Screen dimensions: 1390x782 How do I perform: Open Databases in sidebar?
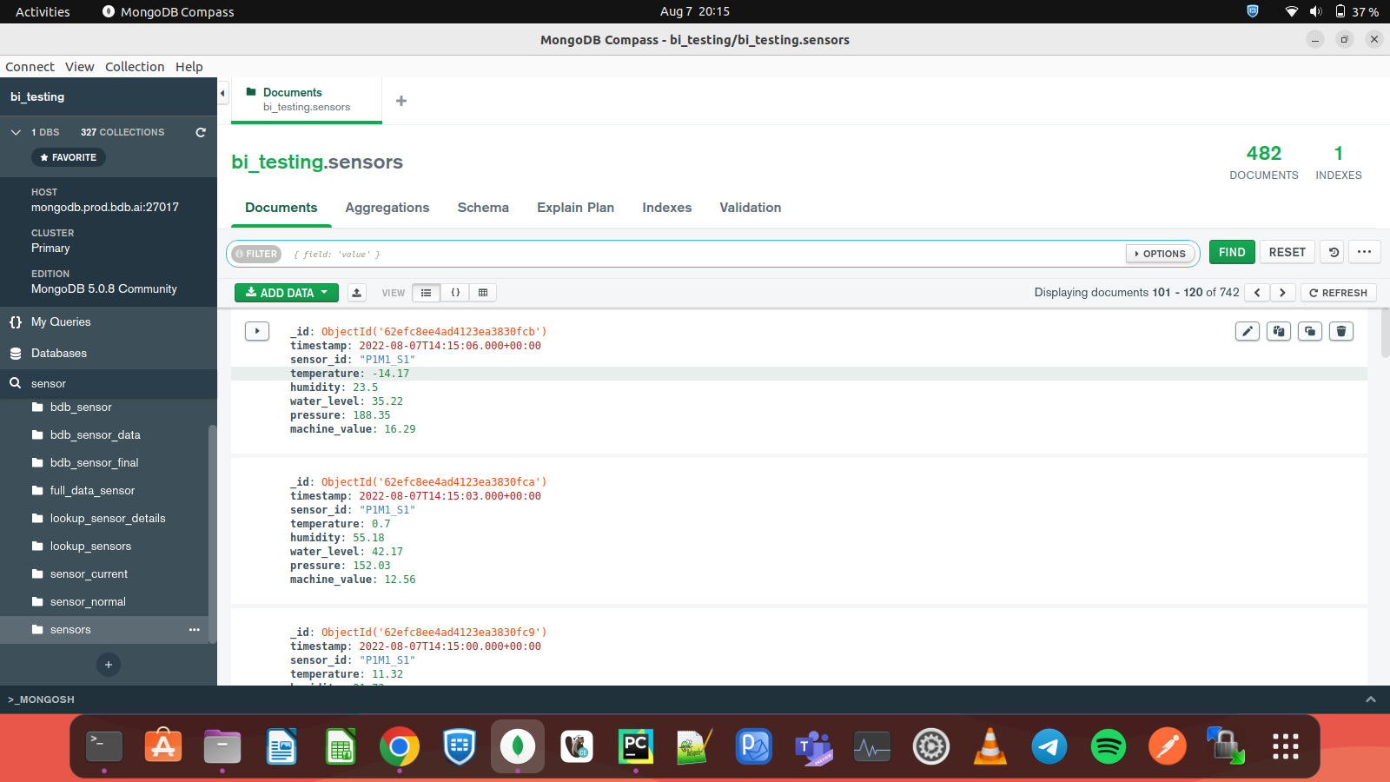[59, 353]
